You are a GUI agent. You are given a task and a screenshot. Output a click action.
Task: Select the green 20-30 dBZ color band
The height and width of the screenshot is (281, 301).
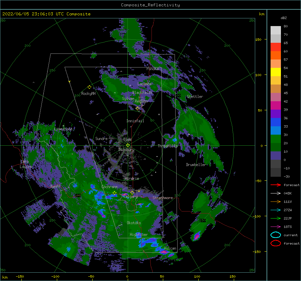[x=276, y=139]
